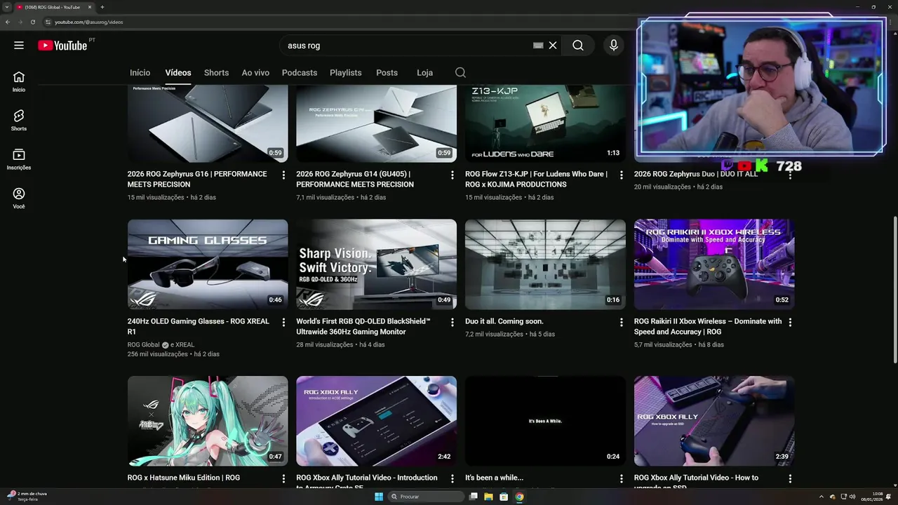Click the magnifier search button
Image resolution: width=898 pixels, height=505 pixels.
coord(578,46)
